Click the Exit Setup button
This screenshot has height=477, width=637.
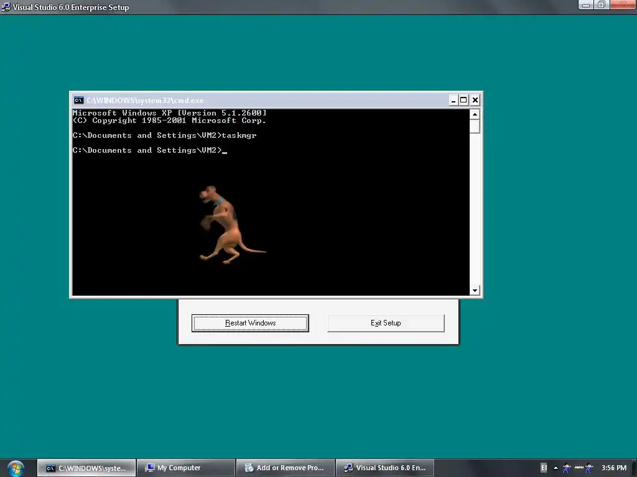386,323
